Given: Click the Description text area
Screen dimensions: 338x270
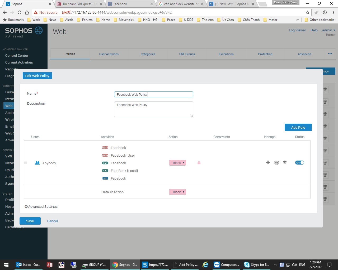Looking at the screenshot, I should (x=154, y=109).
